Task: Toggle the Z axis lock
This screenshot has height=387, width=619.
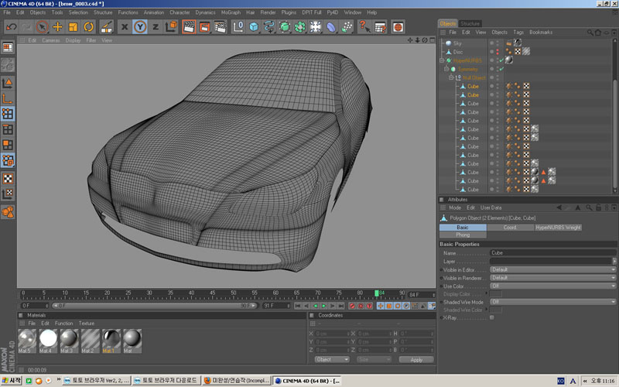Action: click(x=156, y=27)
